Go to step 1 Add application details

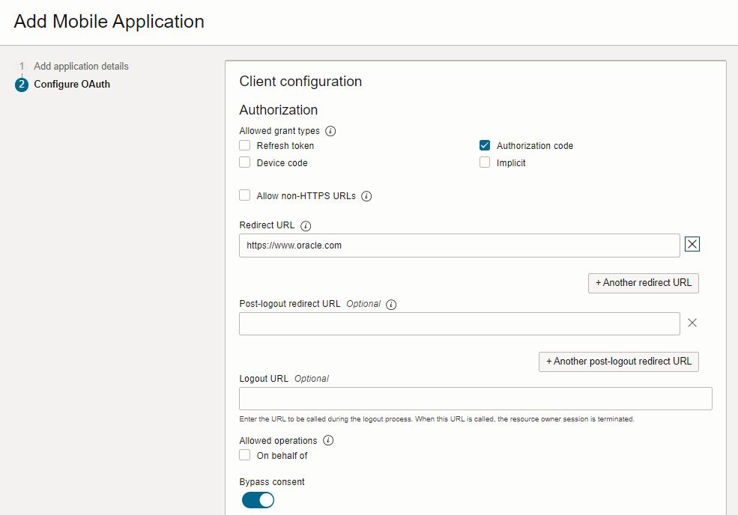pyautogui.click(x=81, y=67)
